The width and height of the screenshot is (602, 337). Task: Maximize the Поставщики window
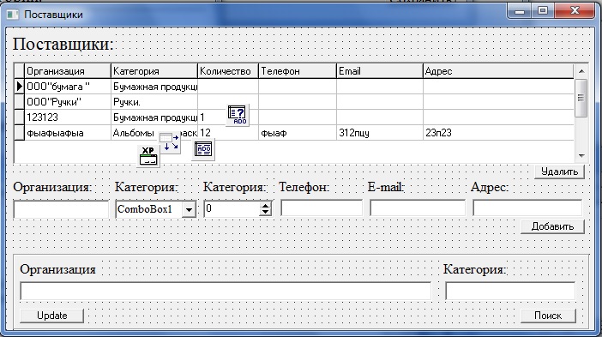(x=543, y=11)
